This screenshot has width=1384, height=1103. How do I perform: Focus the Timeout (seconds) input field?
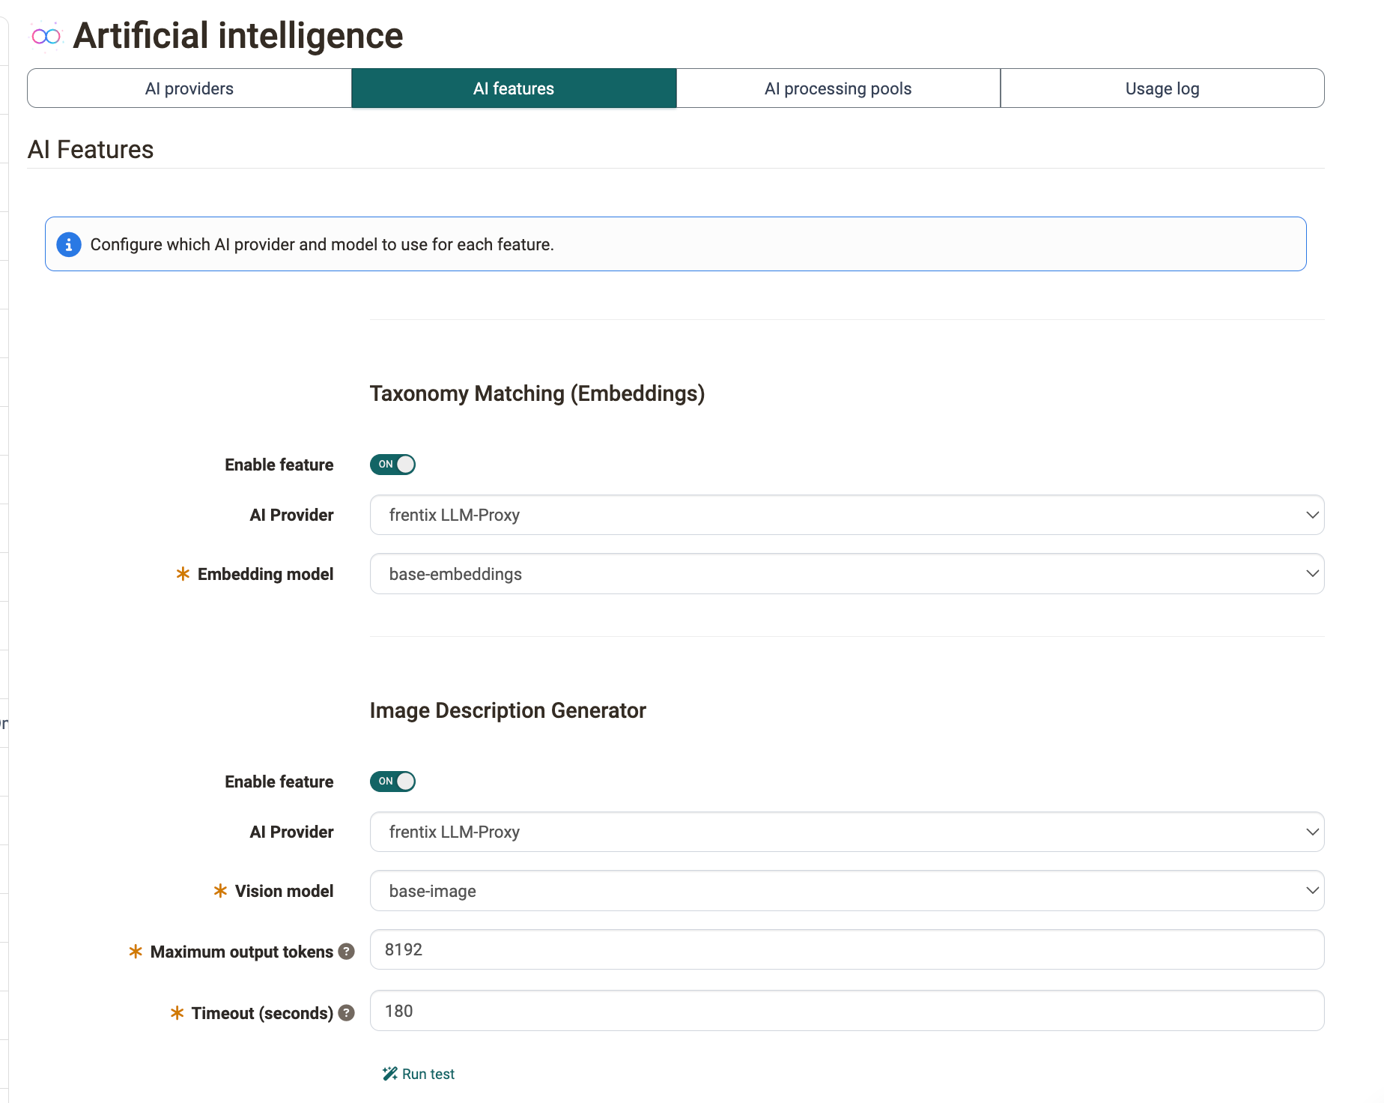point(847,1011)
